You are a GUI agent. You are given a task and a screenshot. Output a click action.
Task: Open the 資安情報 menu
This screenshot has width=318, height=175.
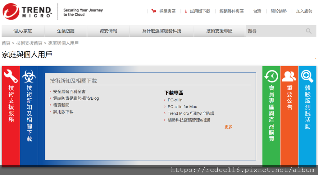pyautogui.click(x=108, y=31)
